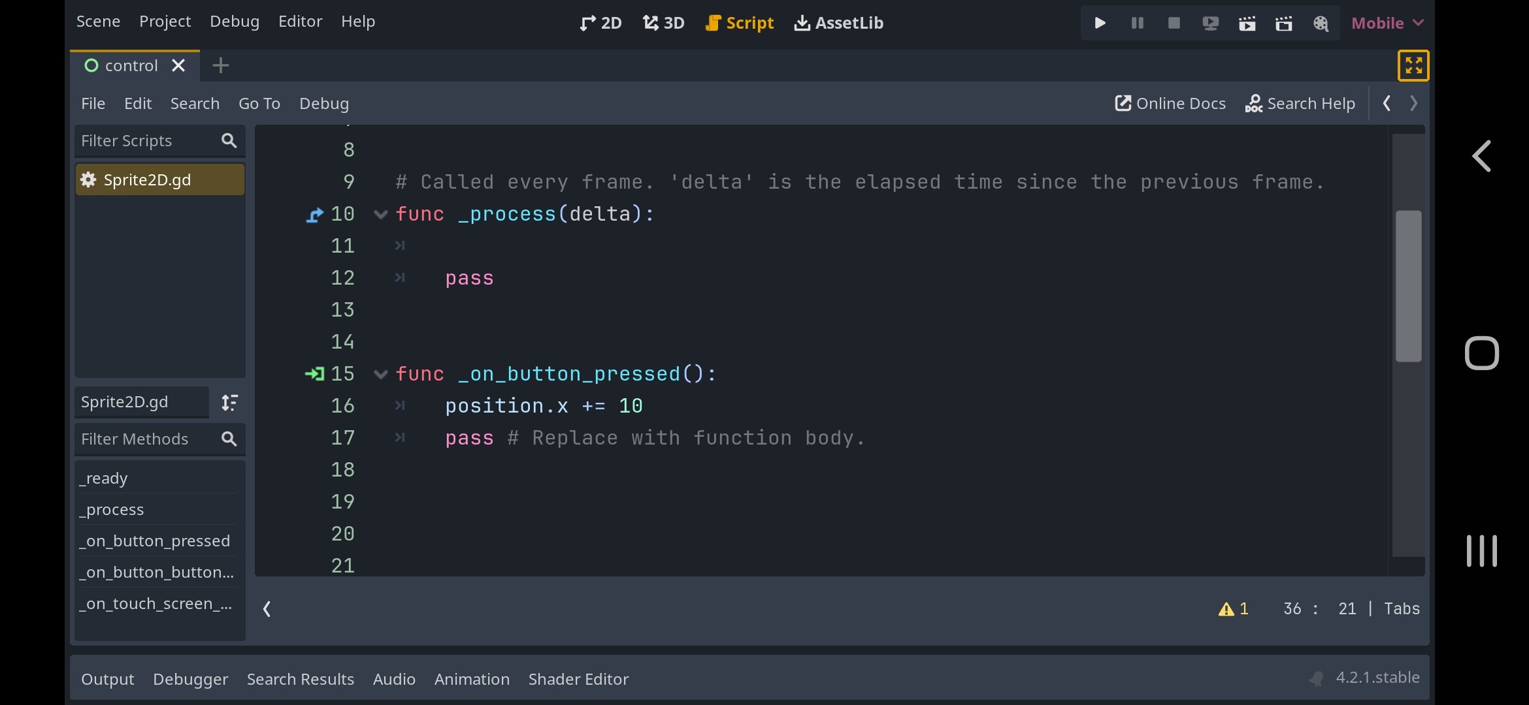The image size is (1529, 705).
Task: Tap the Android recent apps button
Action: 1481,551
